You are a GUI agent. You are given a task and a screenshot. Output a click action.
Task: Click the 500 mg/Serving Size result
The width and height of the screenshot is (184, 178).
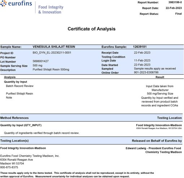point(160,94)
